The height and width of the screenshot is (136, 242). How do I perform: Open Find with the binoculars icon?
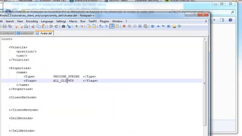click(x=63, y=26)
